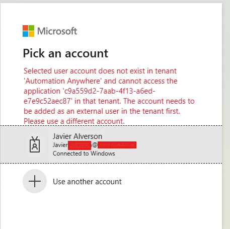Click the 'Connected to Windows' status text
Image resolution: width=230 pixels, height=229 pixels.
(x=84, y=154)
